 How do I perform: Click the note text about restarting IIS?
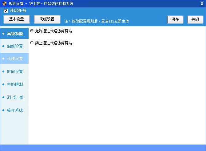[x=97, y=21]
